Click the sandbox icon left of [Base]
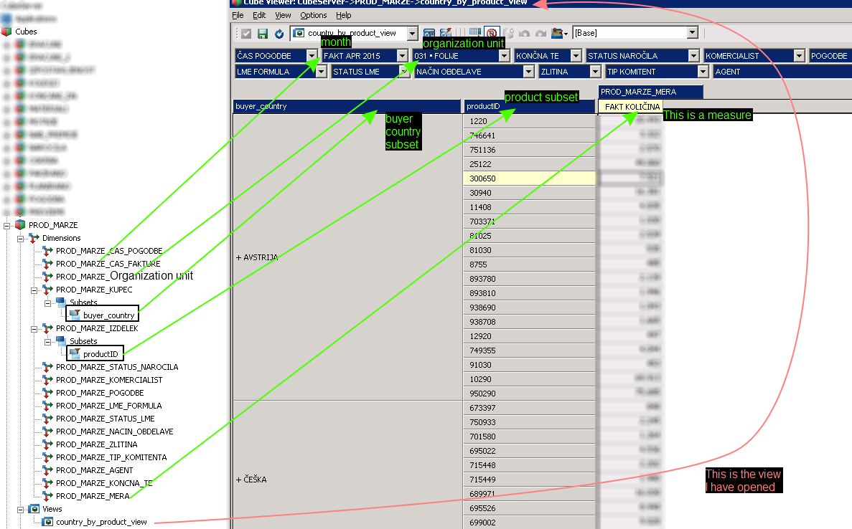852x529 pixels. pyautogui.click(x=558, y=33)
